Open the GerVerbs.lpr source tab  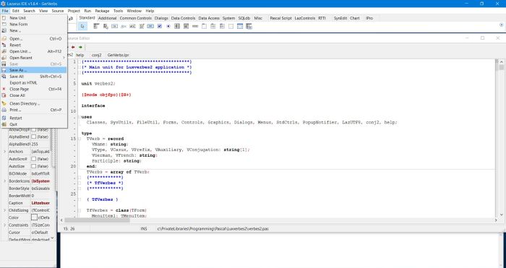[x=118, y=55]
